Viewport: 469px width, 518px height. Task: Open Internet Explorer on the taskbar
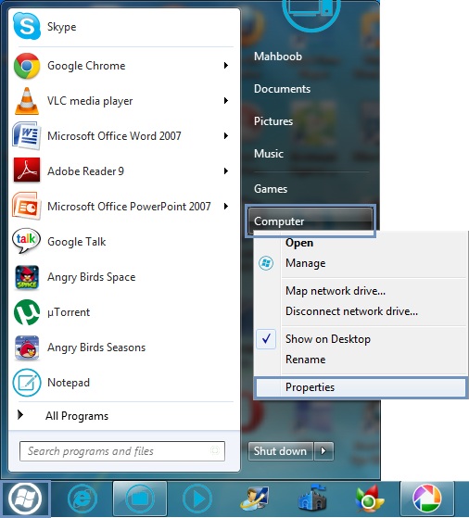pos(82,499)
